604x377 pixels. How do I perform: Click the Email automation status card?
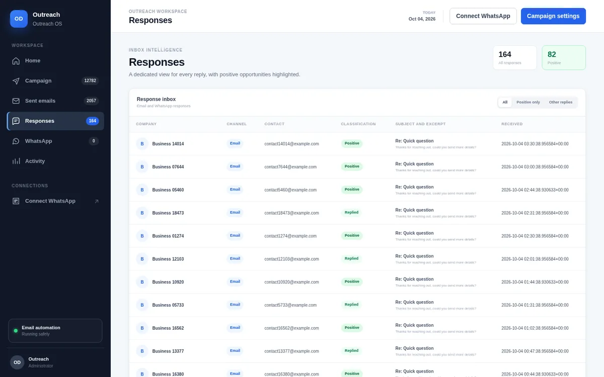tap(55, 331)
